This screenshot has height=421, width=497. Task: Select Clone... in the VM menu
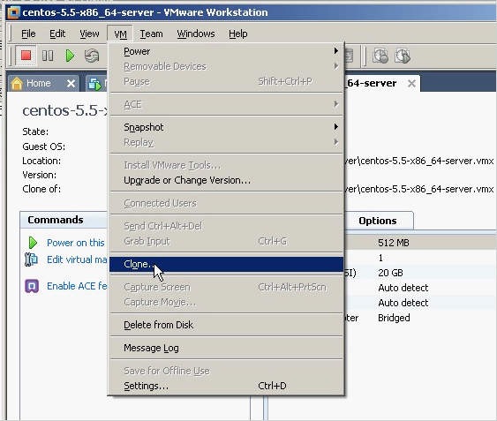[x=226, y=264]
